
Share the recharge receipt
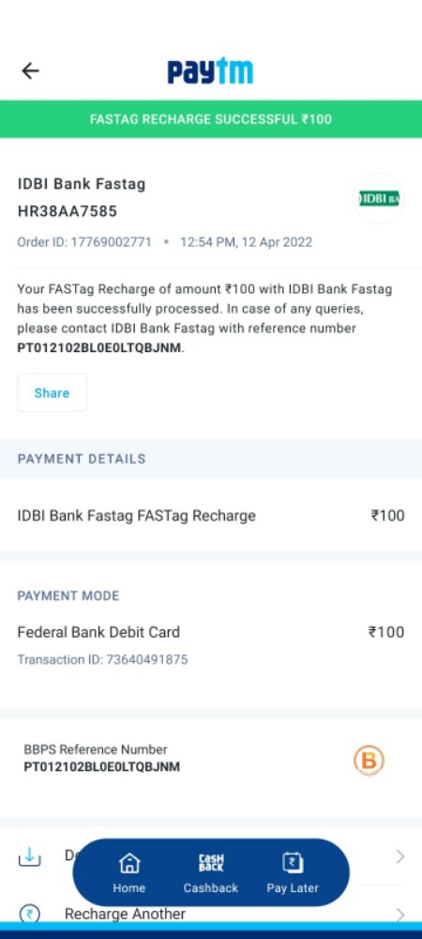(52, 393)
